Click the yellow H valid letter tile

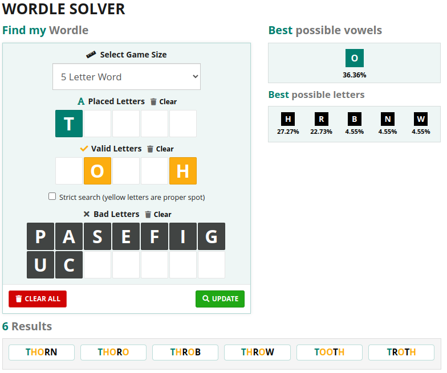pos(183,171)
